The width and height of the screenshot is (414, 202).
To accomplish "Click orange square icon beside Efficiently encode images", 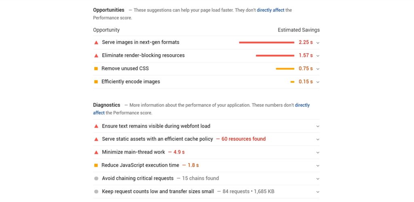I will 96,82.
